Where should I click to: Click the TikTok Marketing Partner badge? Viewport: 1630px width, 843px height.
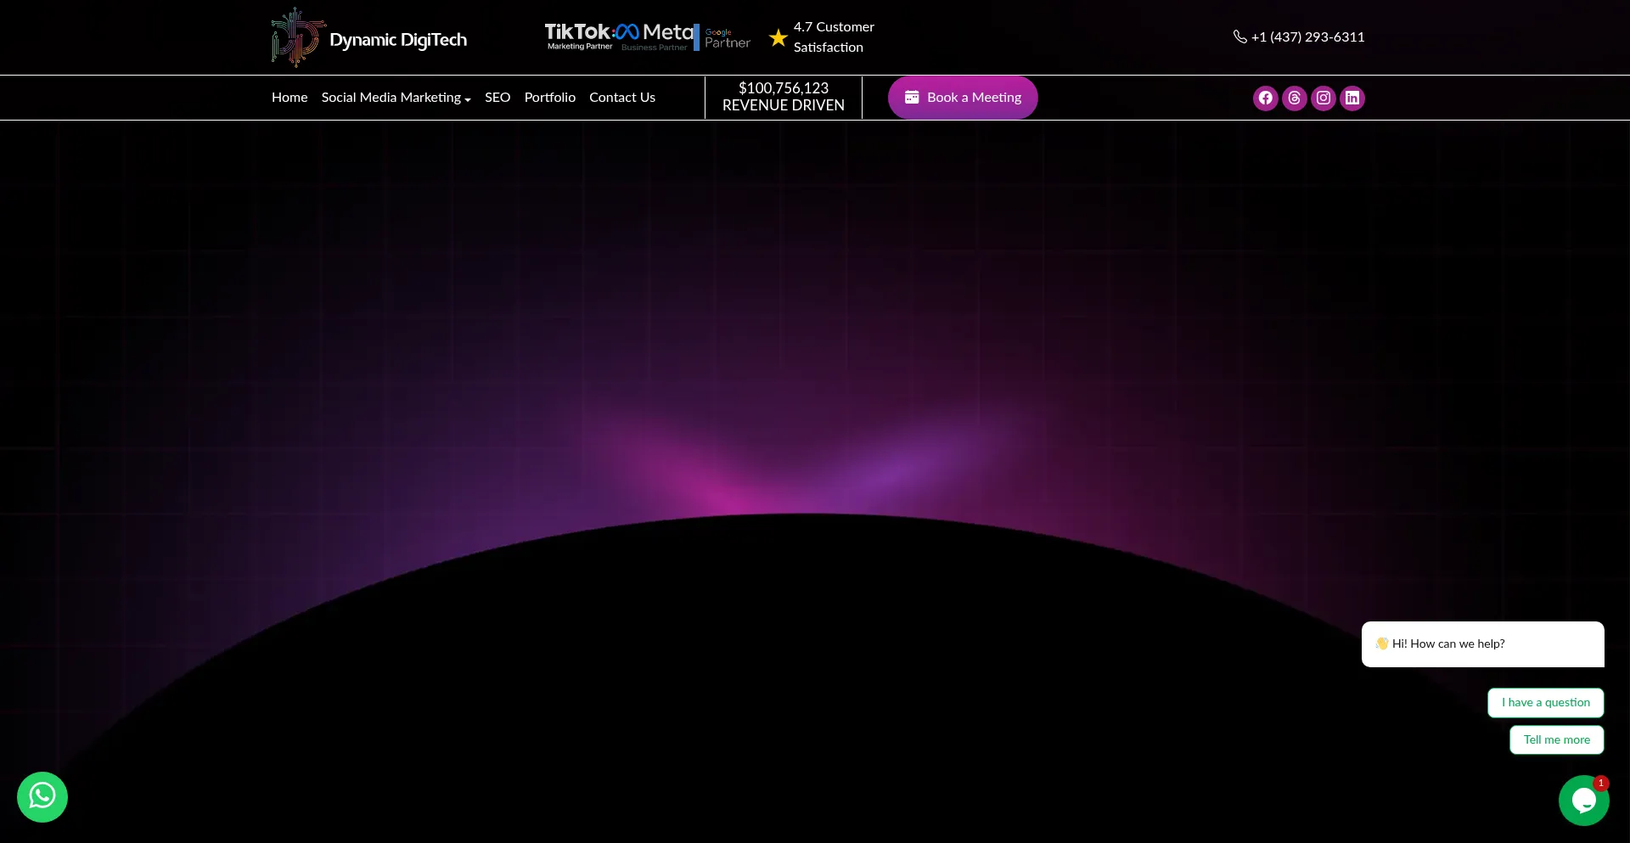click(x=579, y=37)
